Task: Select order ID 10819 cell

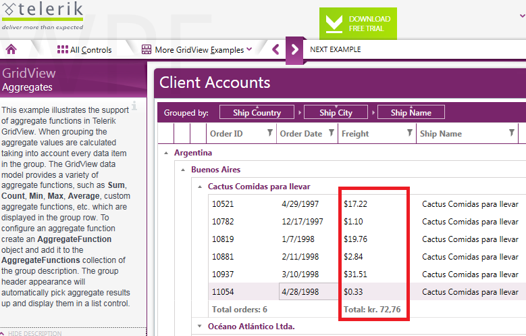Action: [223, 239]
